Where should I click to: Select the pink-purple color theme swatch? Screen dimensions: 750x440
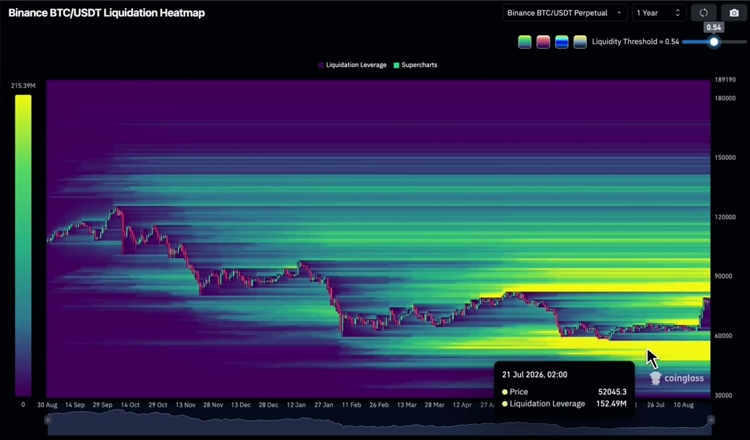543,42
